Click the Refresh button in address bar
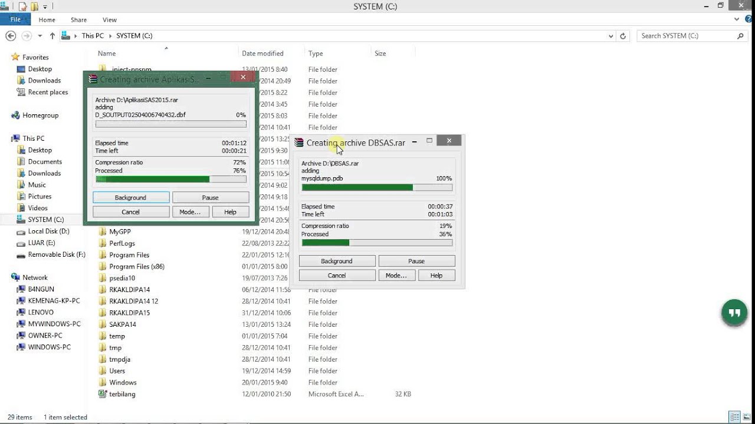Image resolution: width=755 pixels, height=424 pixels. pos(623,36)
